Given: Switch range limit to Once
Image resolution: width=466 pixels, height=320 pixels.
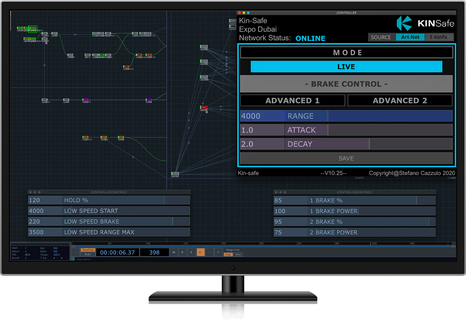Looking at the screenshot, I should click(x=238, y=255).
